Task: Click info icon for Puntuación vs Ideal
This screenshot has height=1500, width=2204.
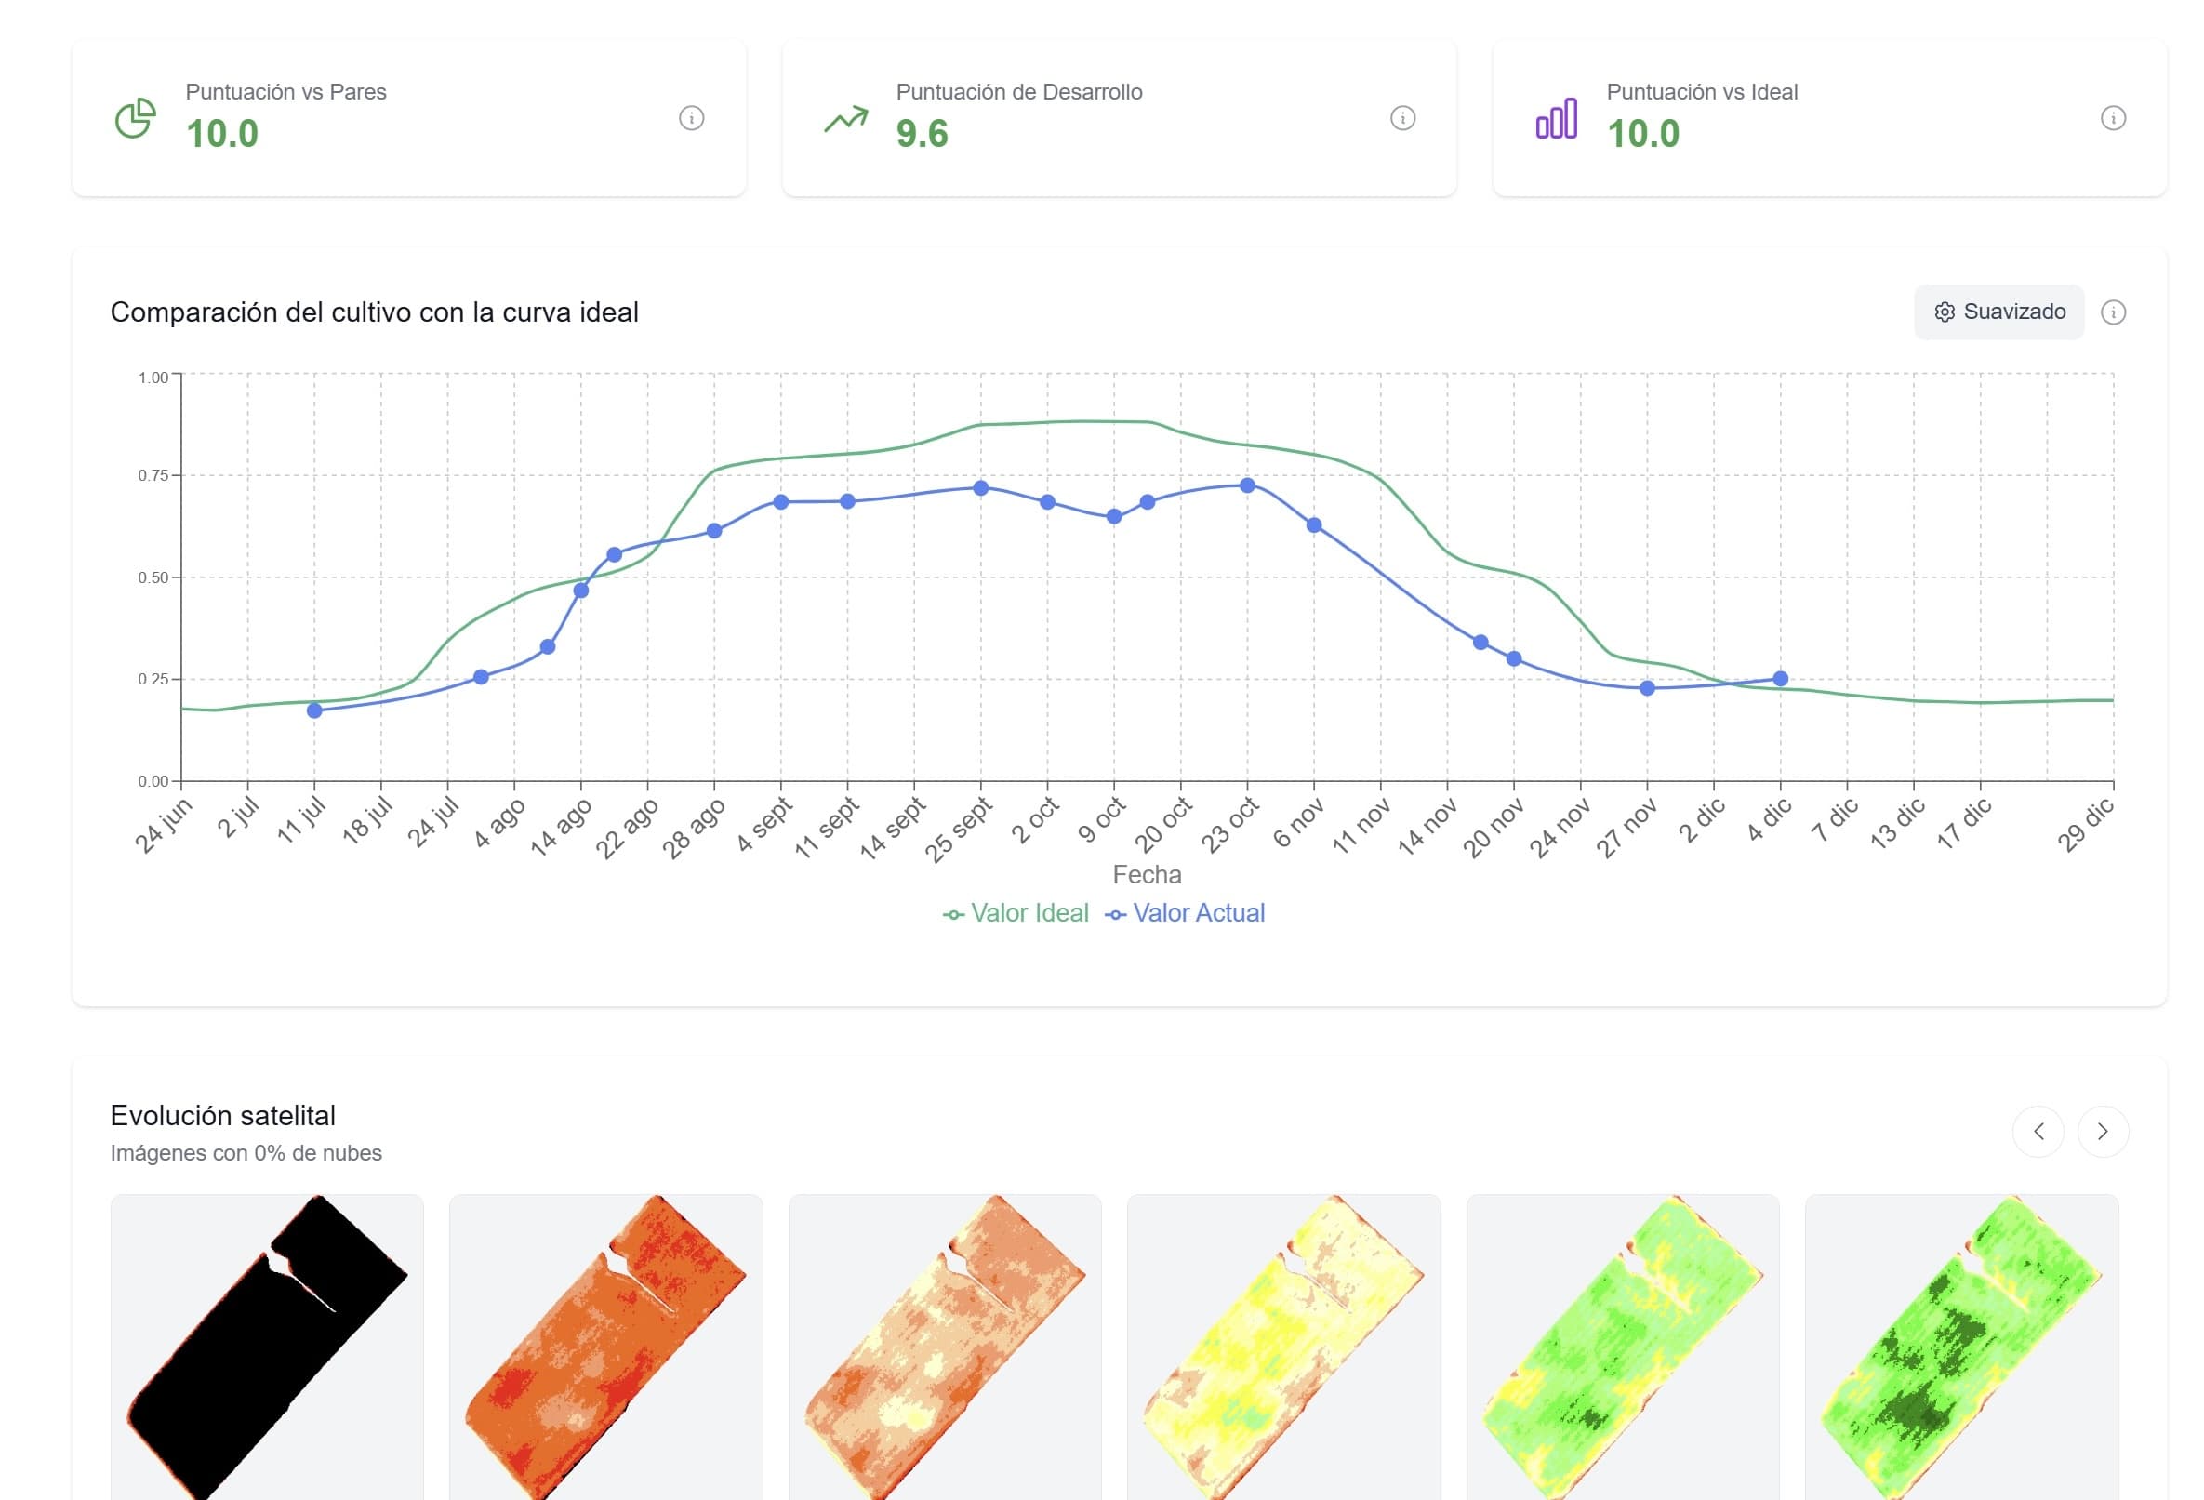Action: (2113, 118)
